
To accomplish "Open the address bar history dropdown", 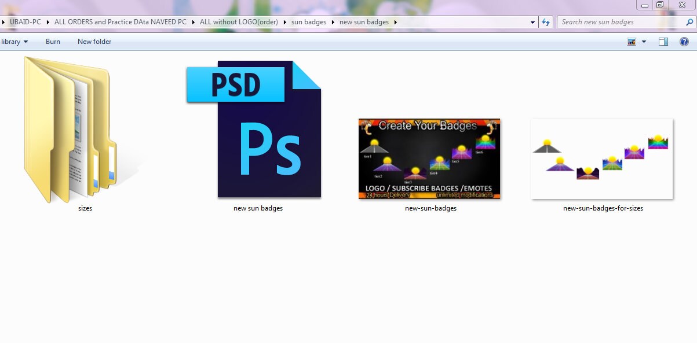I will [x=532, y=21].
